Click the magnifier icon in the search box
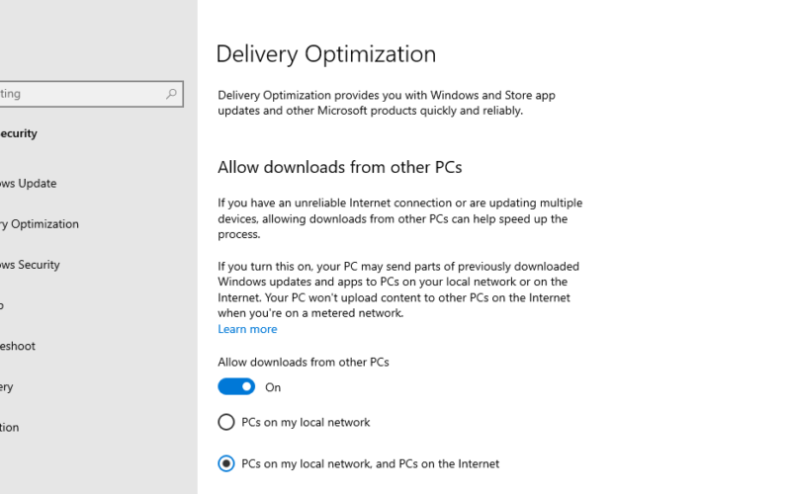The image size is (791, 494). tap(171, 94)
